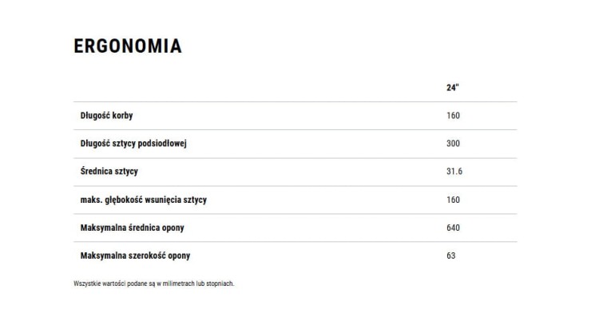Select the 160 value for Długość korby
Screen dimensions: 599x329
pos(454,116)
